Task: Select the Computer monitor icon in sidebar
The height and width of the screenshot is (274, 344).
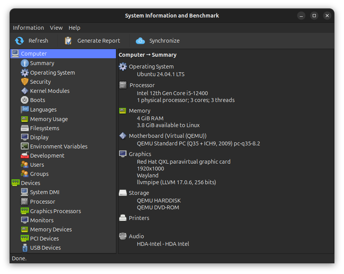Action: (15, 54)
